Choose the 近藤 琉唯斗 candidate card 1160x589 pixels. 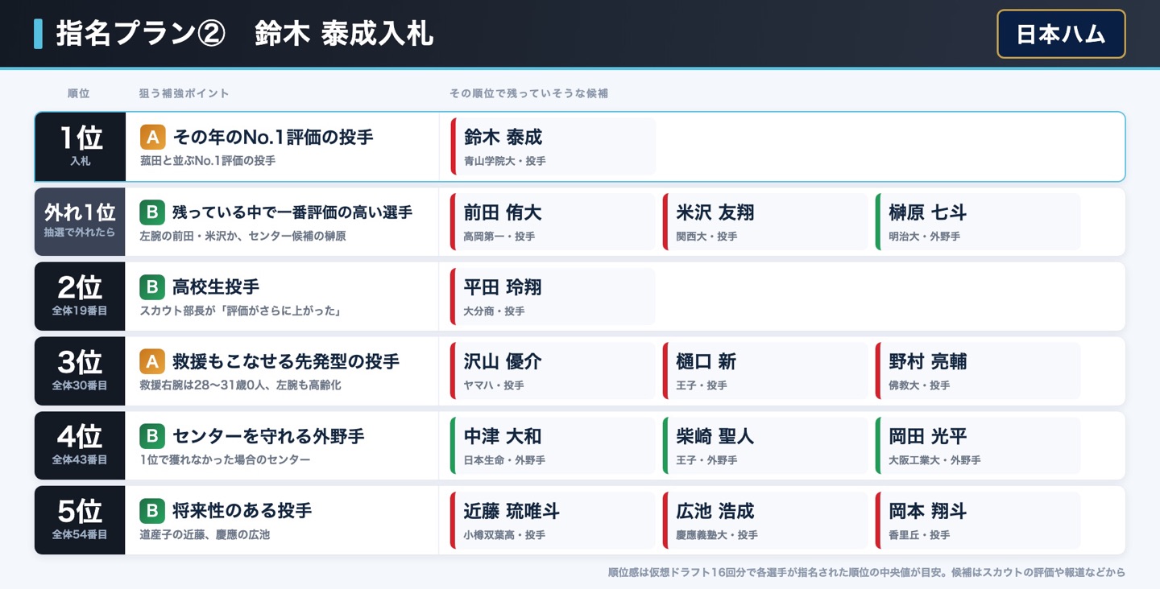553,520
